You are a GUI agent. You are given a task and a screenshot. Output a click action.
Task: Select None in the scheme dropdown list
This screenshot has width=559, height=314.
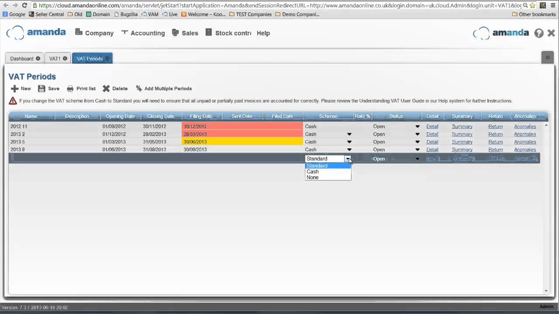pos(328,177)
